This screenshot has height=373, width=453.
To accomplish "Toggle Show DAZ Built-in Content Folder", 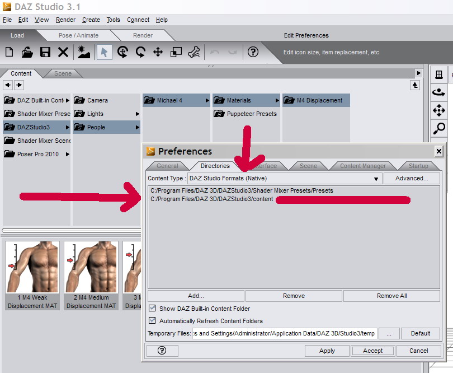I will coord(152,308).
